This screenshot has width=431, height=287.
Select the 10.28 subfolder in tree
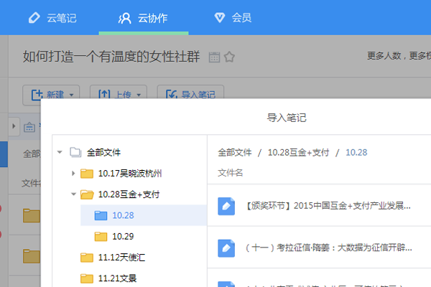123,215
